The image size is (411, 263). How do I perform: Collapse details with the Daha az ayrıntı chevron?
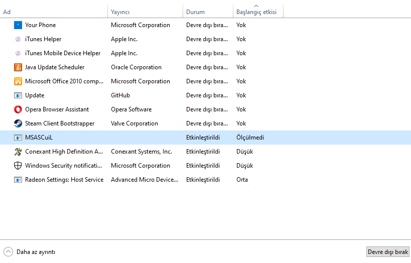tap(8, 252)
